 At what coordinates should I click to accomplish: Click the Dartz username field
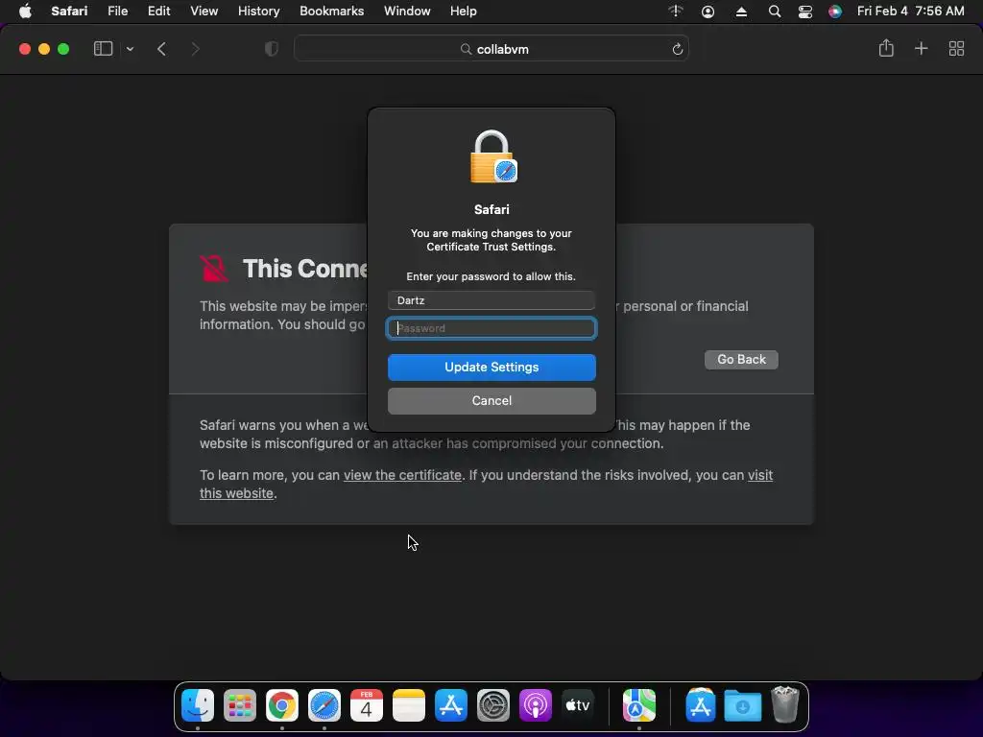(491, 300)
